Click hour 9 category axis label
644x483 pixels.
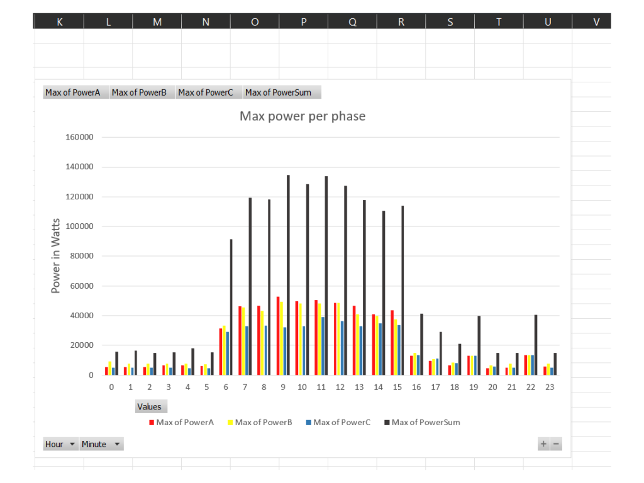pyautogui.click(x=283, y=387)
